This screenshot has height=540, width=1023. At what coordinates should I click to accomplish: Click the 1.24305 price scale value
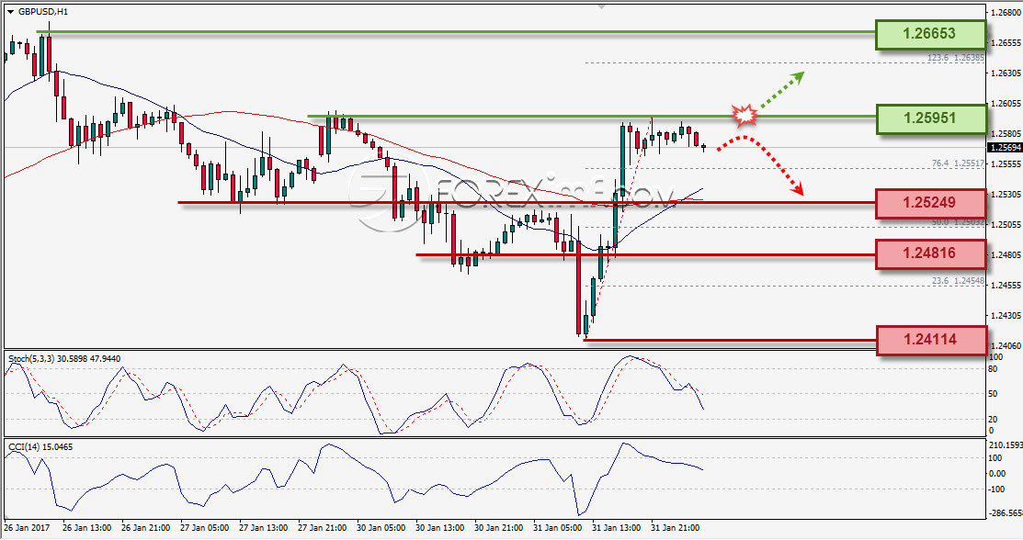click(1006, 316)
